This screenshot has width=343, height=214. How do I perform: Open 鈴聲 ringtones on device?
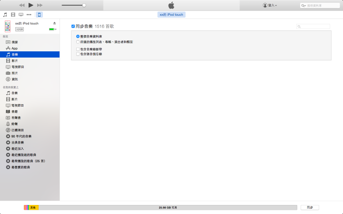click(x=30, y=124)
